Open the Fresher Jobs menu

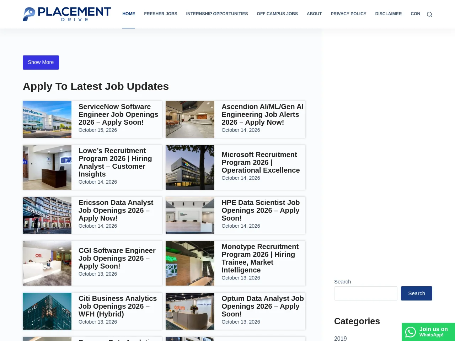pos(161,14)
